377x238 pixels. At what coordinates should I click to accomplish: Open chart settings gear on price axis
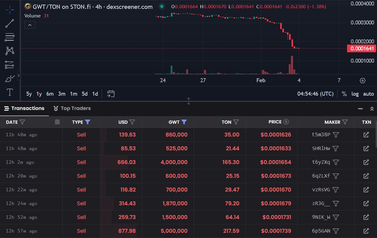363,81
